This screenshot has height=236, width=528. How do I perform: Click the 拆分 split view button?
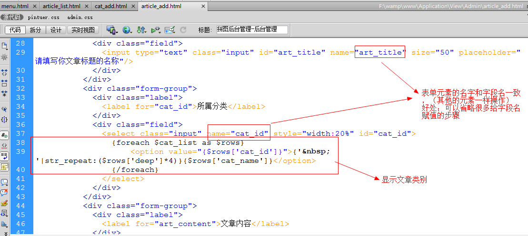click(36, 30)
